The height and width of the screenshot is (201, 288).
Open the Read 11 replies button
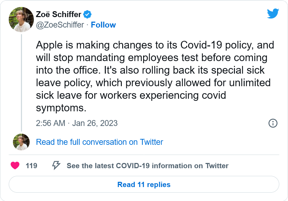144,185
